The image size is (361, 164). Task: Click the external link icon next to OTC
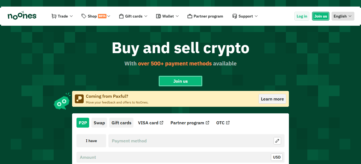228,122
